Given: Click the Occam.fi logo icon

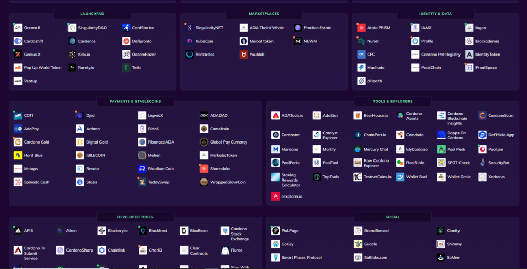Looking at the screenshot, I should (18, 28).
